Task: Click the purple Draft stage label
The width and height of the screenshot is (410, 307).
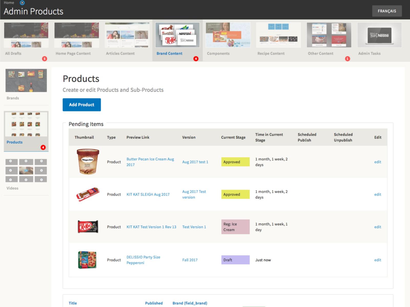Action: [235, 260]
